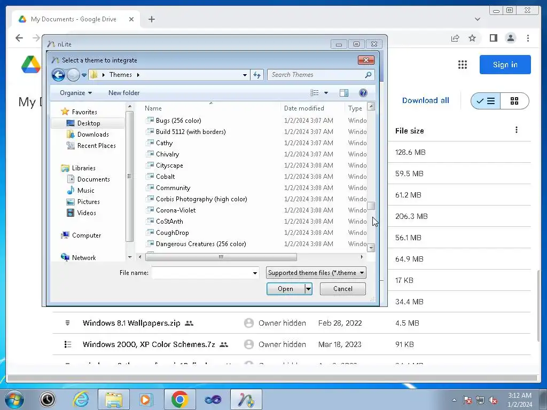This screenshot has width=547, height=410.
Task: Open the File name combo dropdown
Action: [x=255, y=273]
